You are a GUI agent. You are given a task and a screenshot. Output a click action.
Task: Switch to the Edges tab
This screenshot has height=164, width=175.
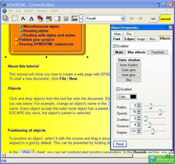[x=129, y=39]
